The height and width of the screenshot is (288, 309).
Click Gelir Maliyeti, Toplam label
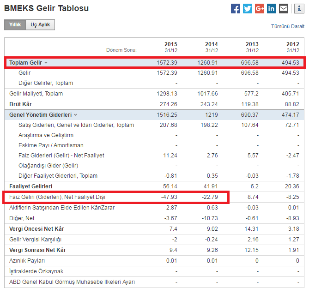pos(36,94)
